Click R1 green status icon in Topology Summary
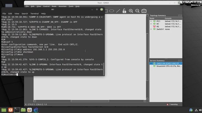Image resolution: width=202 pixels, height=113 pixels. [x=154, y=24]
